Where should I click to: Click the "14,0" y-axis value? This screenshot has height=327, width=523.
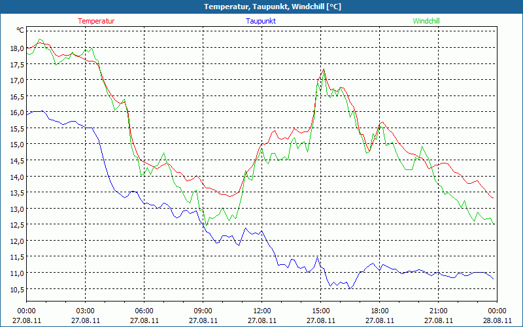point(17,177)
